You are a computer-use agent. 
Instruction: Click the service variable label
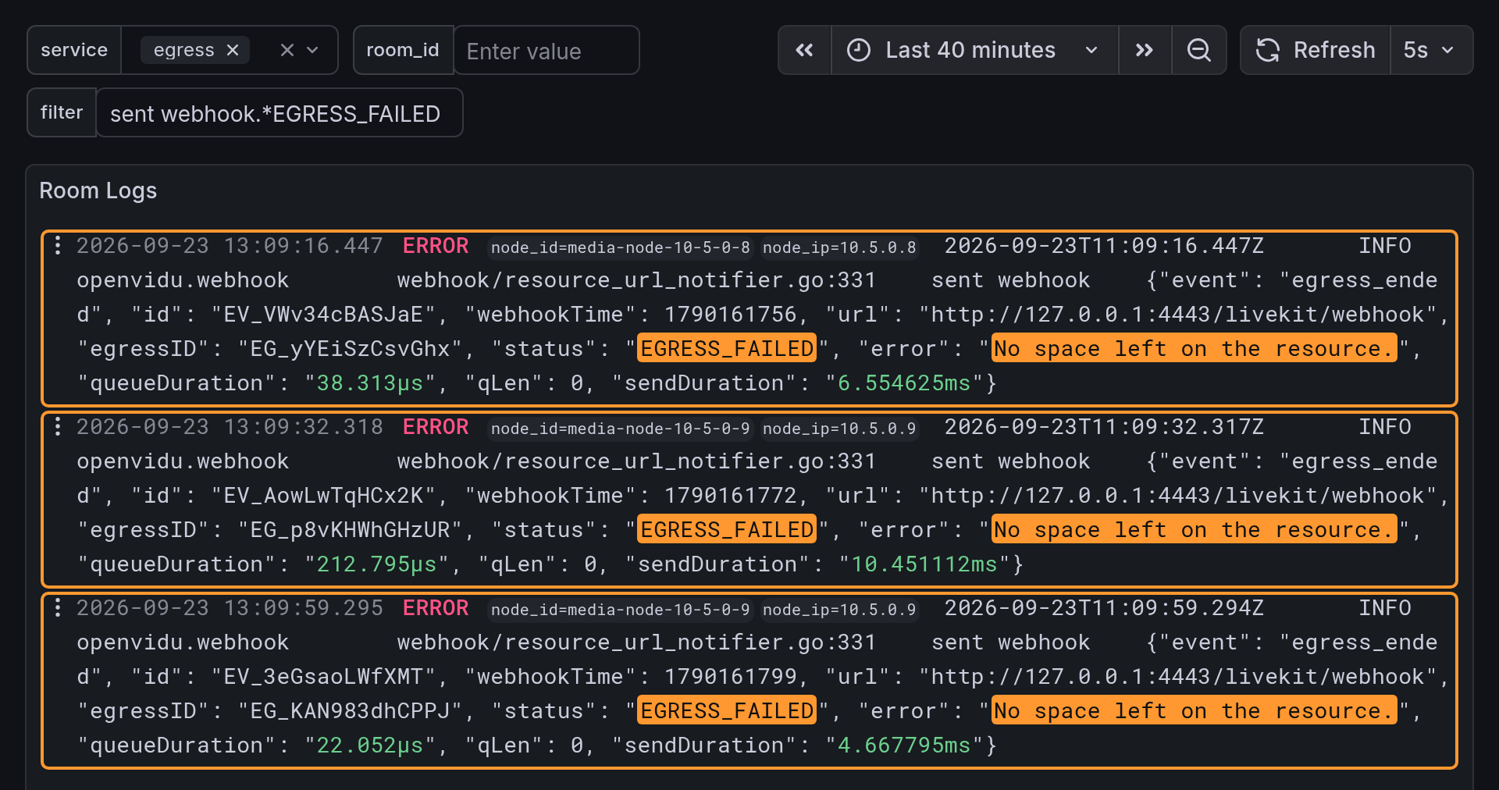coord(74,50)
